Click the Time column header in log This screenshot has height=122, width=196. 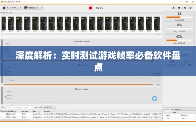pos(8,111)
